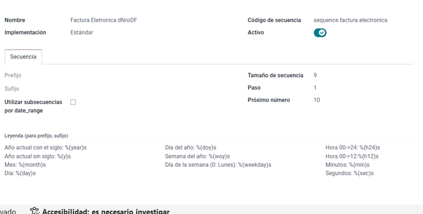Click the Año actual sin siglo legend
The height and width of the screenshot is (214, 423).
(38, 156)
